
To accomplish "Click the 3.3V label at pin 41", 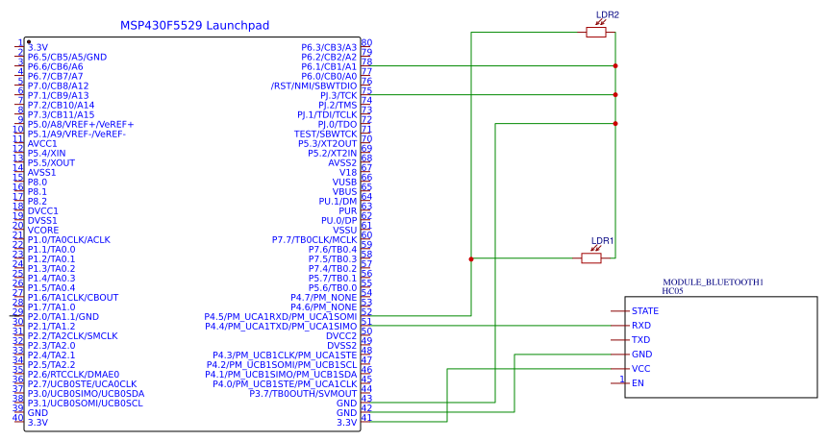I will 346,423.
